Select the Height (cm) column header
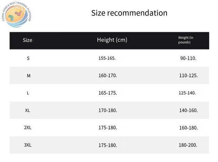The width and height of the screenshot is (218, 162). pos(112,40)
